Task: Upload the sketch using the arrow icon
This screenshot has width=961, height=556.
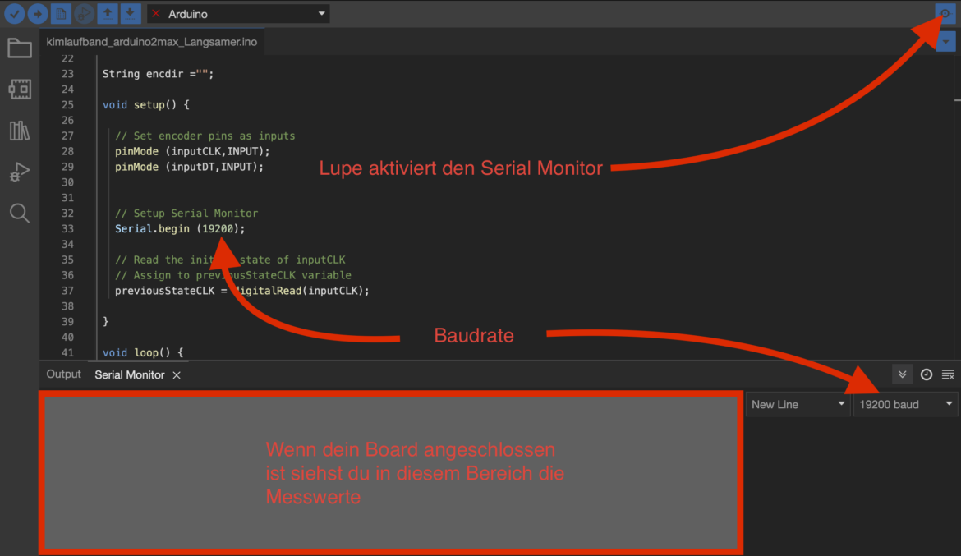Action: coord(38,13)
